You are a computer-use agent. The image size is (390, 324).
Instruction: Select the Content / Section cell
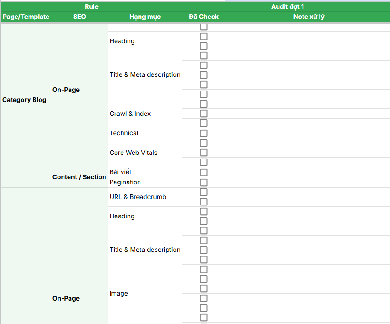click(79, 177)
